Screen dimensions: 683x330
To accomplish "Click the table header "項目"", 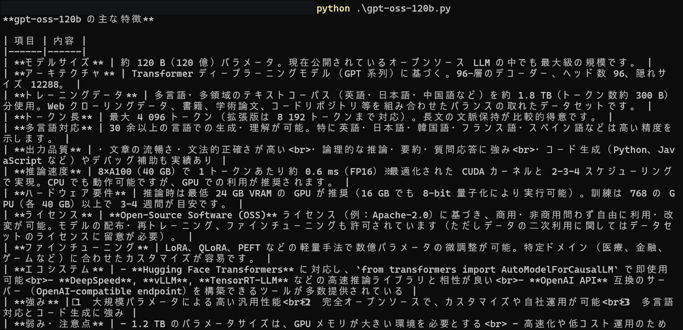I will [x=24, y=41].
